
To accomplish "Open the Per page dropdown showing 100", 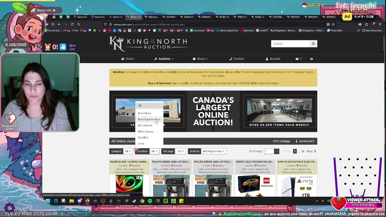I will point(180,151).
